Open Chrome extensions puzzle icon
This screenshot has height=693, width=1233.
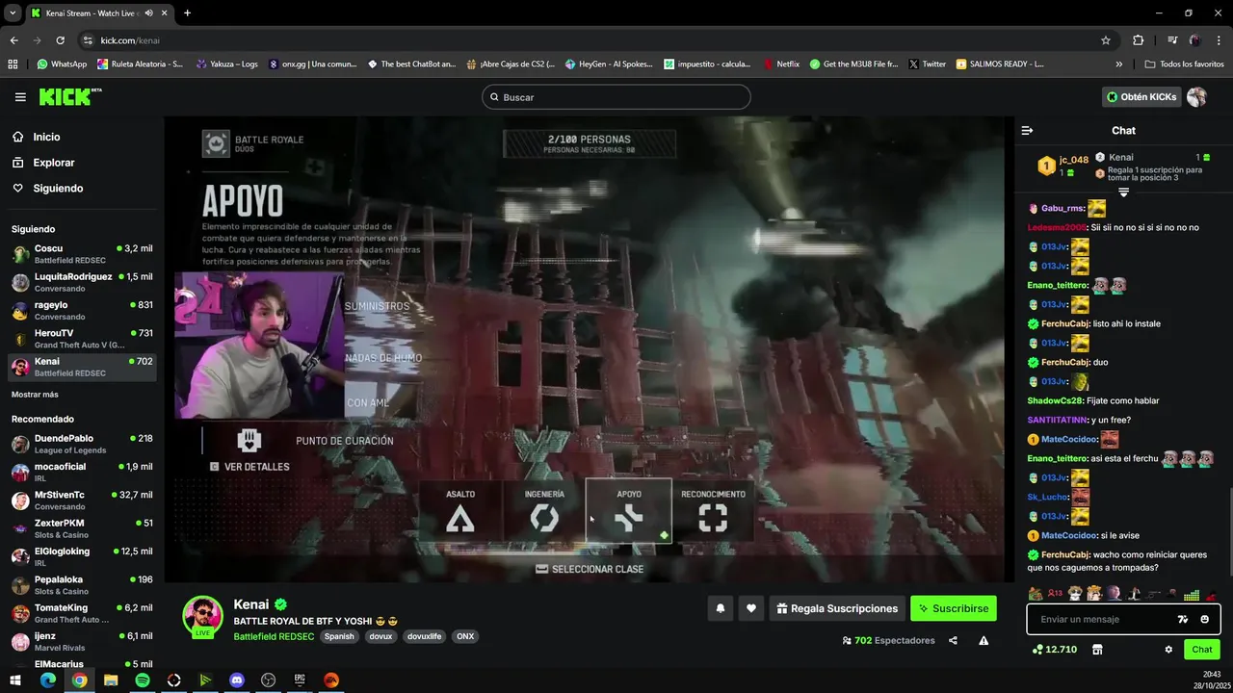[1138, 40]
